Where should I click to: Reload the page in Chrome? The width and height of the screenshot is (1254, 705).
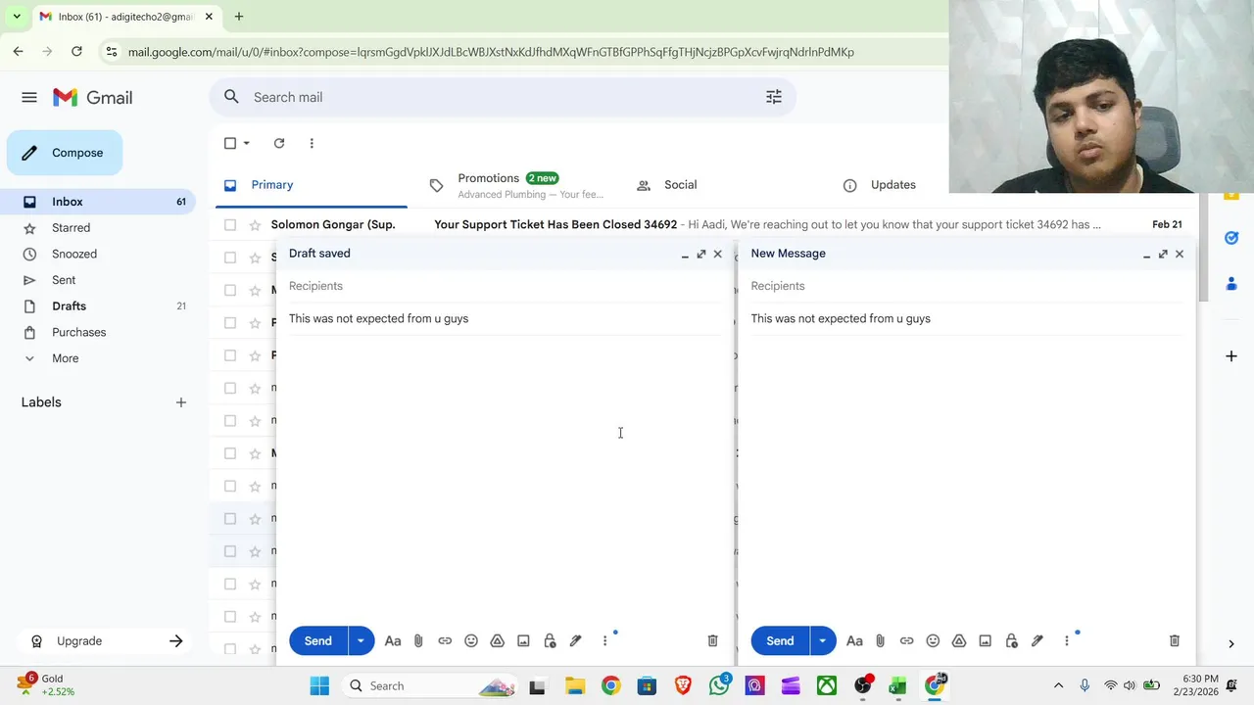[x=76, y=52]
